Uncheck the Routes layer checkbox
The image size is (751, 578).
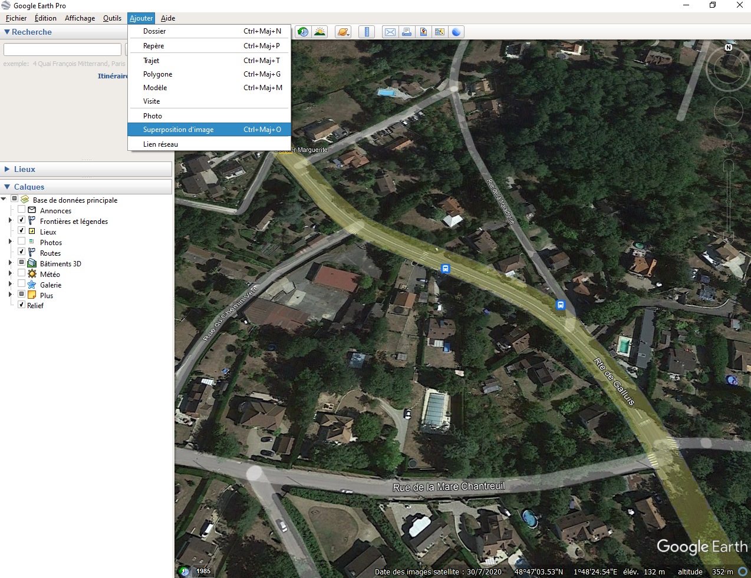pos(22,252)
